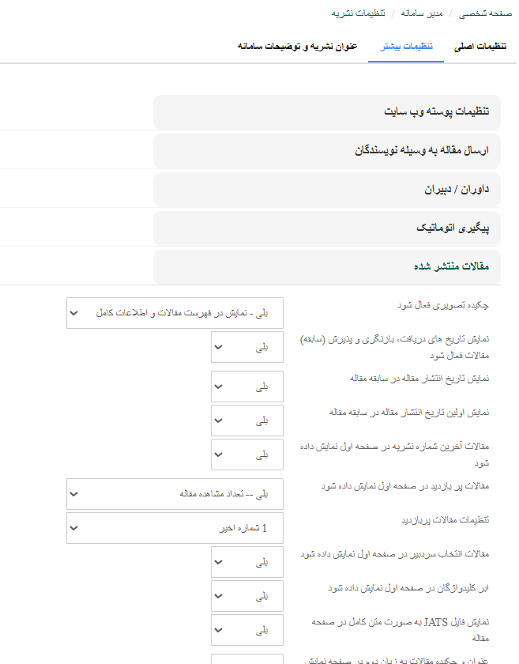The width and height of the screenshot is (519, 664).
Task: Open the تنظیمات بیشتر tab
Action: pos(406,47)
